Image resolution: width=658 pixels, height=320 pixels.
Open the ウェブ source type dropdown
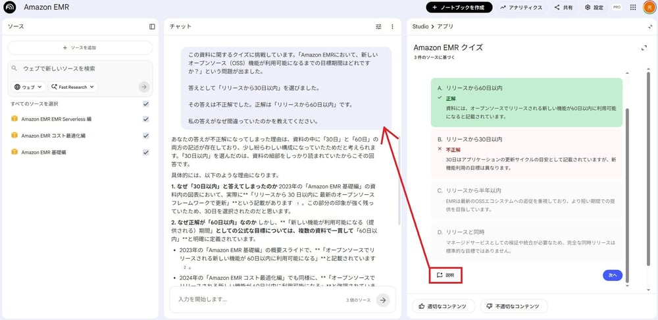tap(28, 87)
